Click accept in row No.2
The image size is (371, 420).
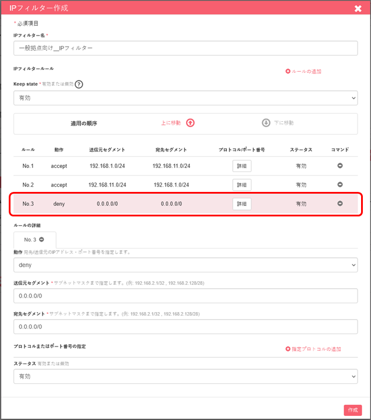coord(59,185)
